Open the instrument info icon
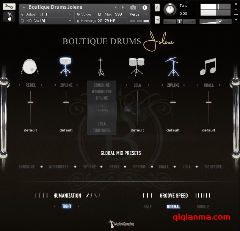The width and height of the screenshot is (240, 231). click(x=144, y=7)
